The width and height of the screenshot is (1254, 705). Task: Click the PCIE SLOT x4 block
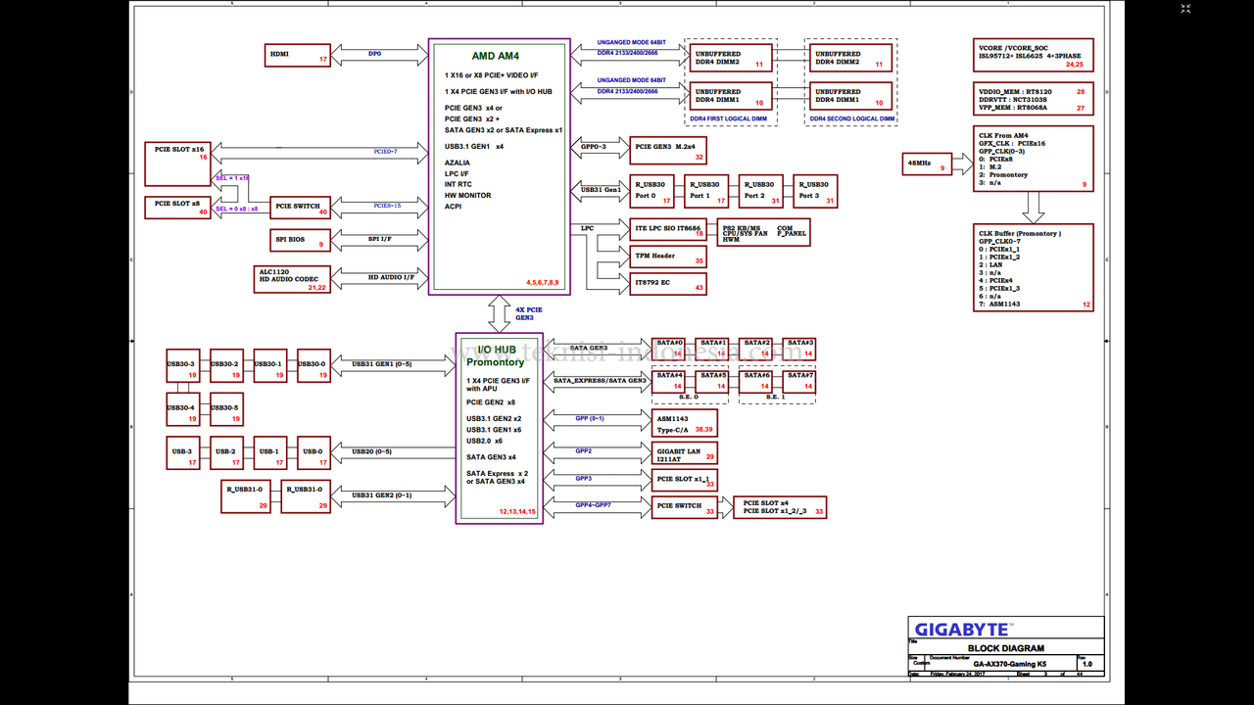coord(780,507)
